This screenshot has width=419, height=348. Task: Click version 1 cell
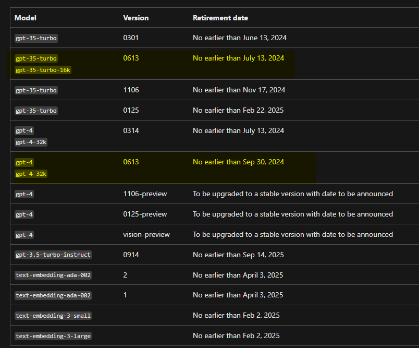point(125,295)
